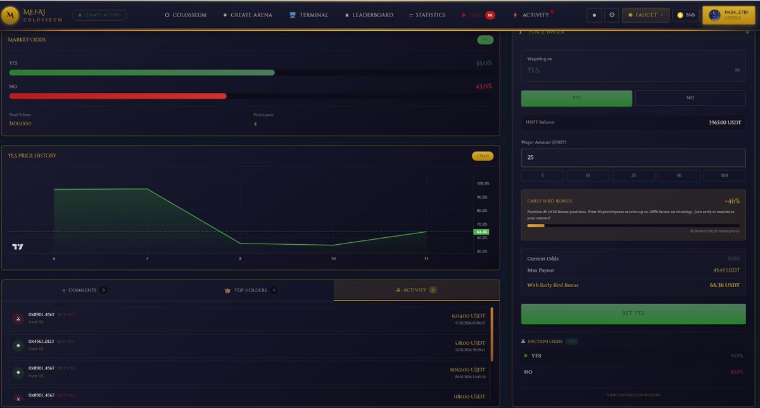Open the Activity nav item
Image resolution: width=760 pixels, height=408 pixels.
pyautogui.click(x=532, y=15)
